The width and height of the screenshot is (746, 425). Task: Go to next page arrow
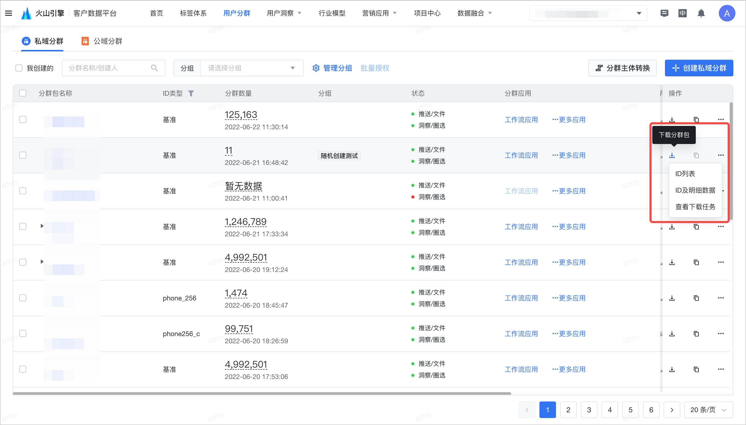coord(672,410)
